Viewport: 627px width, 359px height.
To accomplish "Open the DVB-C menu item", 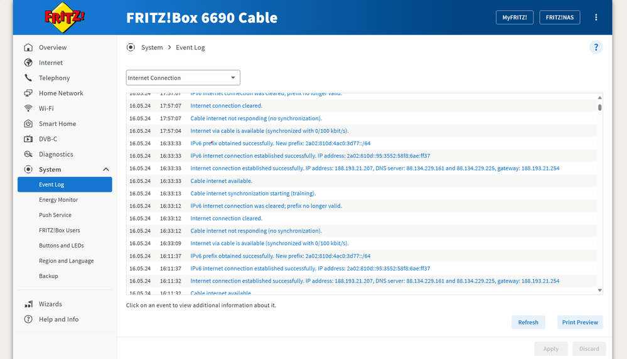I will point(48,139).
